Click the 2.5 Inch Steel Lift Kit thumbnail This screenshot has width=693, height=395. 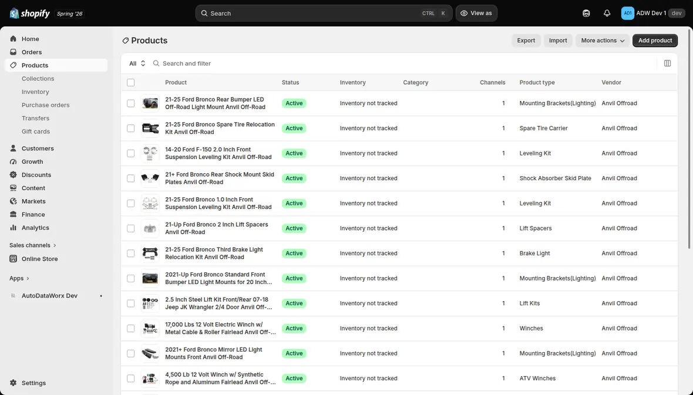150,303
